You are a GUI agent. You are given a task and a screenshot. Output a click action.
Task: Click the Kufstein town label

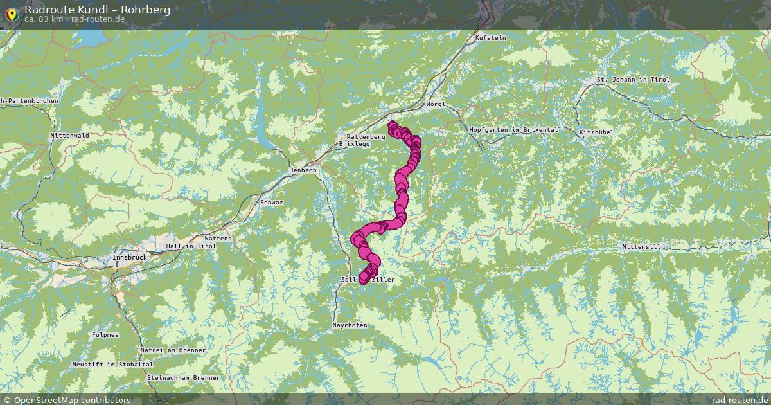[490, 38]
